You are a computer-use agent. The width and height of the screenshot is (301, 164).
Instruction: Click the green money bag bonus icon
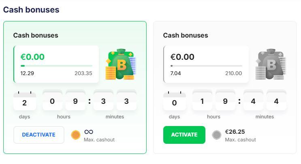[121, 64]
